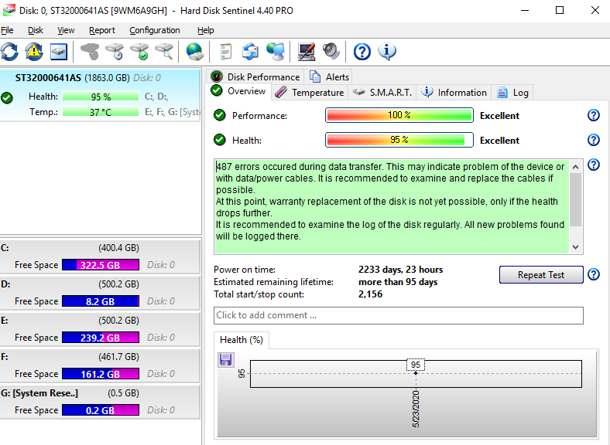Click the Performance 100 % bar
This screenshot has height=445, width=610.
(399, 115)
